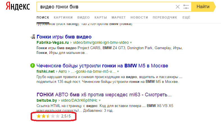
Task: Open the result Гонки игры бмв видео
Action: [x=64, y=37]
